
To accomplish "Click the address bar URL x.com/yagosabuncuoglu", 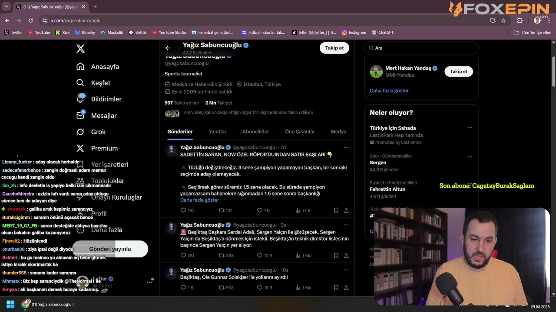I will [76, 20].
